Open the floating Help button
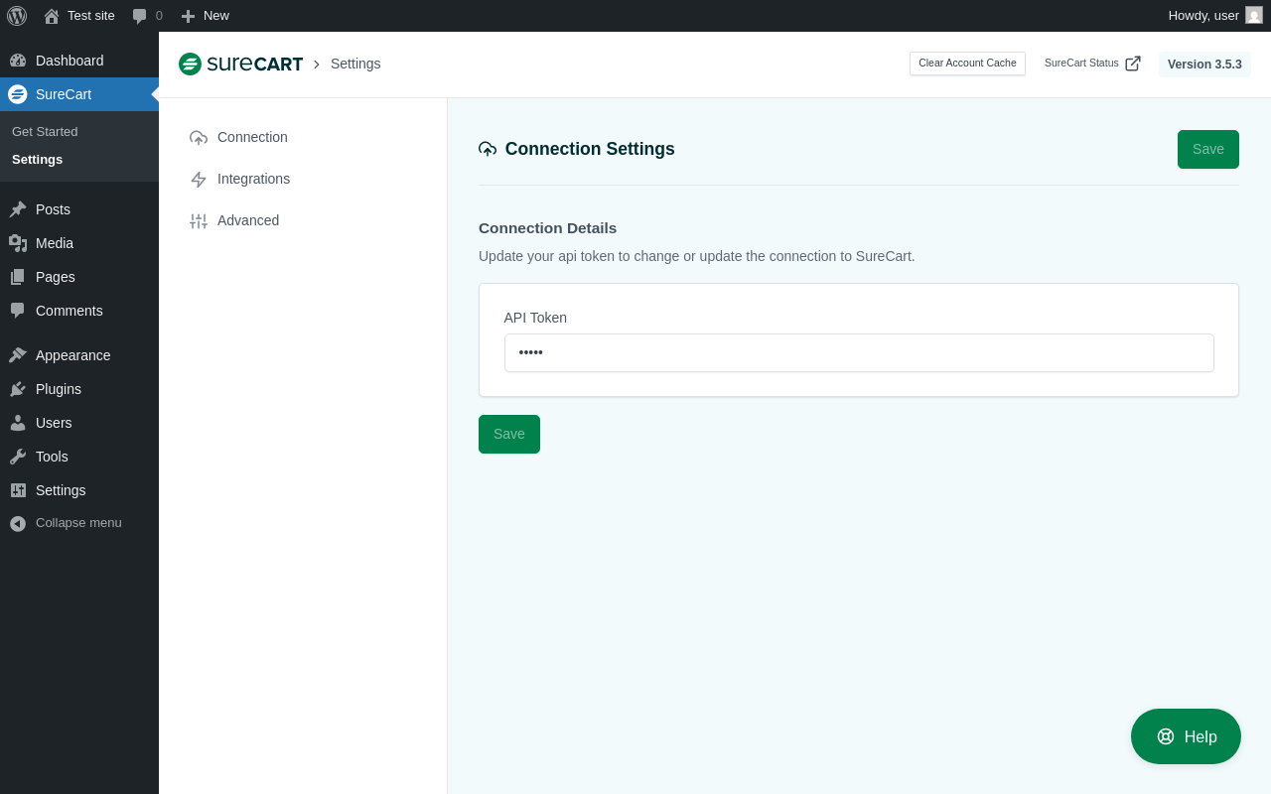1271x794 pixels. pos(1186,736)
